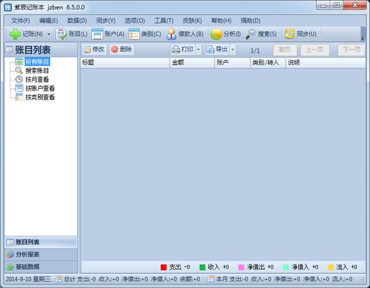
Task: Click the red 支出 color swatch
Action: tap(164, 267)
